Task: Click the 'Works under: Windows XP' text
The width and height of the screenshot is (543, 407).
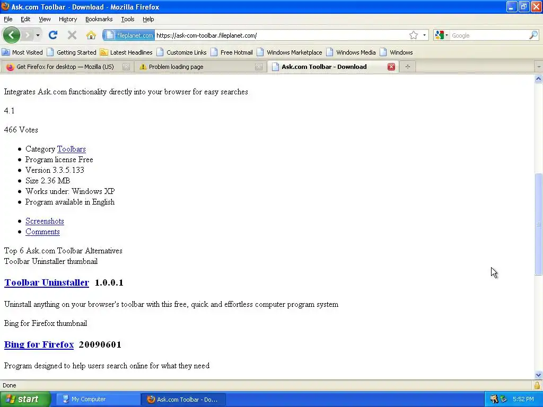Action: tap(70, 191)
